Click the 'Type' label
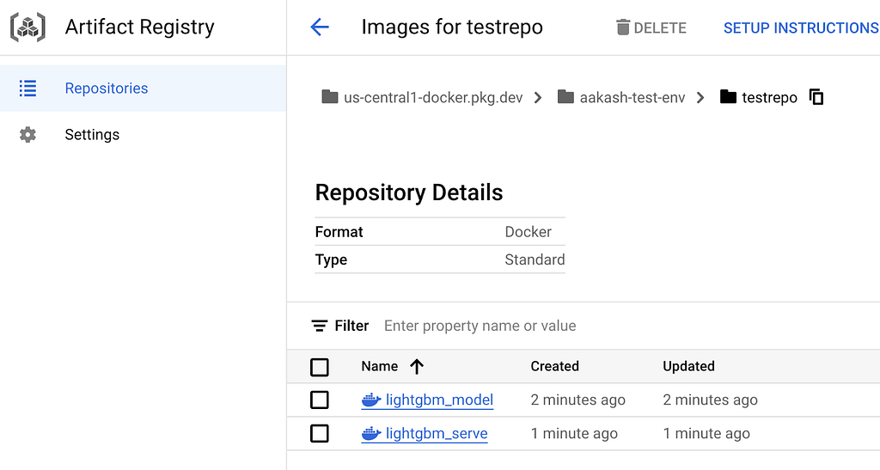The image size is (880, 470). (x=331, y=259)
